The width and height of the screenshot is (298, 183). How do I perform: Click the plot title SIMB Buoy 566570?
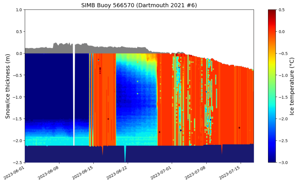coord(139,5)
